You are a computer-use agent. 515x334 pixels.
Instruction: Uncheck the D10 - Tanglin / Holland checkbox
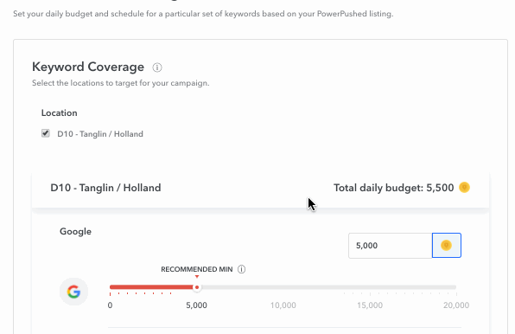(x=45, y=133)
